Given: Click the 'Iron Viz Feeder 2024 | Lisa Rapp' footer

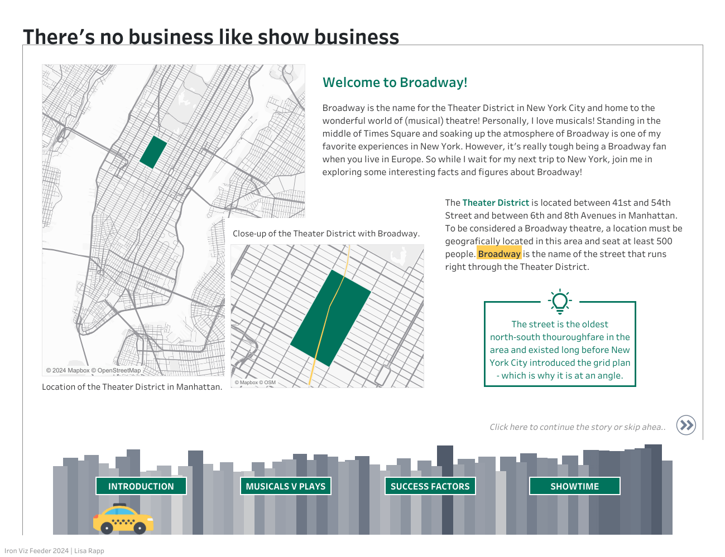Looking at the screenshot, I should click(x=54, y=551).
